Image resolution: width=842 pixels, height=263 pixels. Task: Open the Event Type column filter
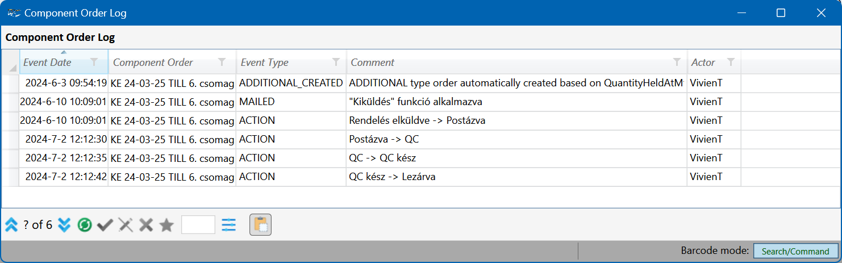pos(336,62)
